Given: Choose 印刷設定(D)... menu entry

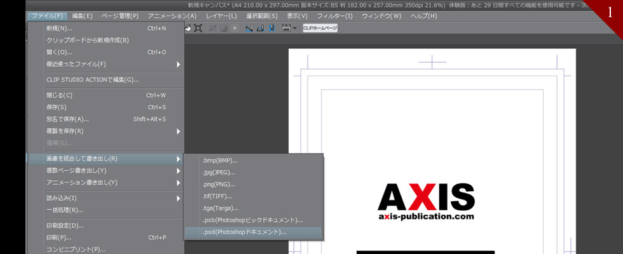Looking at the screenshot, I should click(106, 226).
